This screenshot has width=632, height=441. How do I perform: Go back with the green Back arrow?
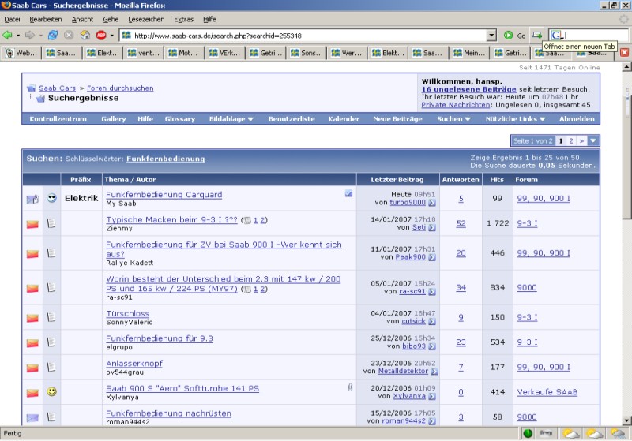pos(7,36)
